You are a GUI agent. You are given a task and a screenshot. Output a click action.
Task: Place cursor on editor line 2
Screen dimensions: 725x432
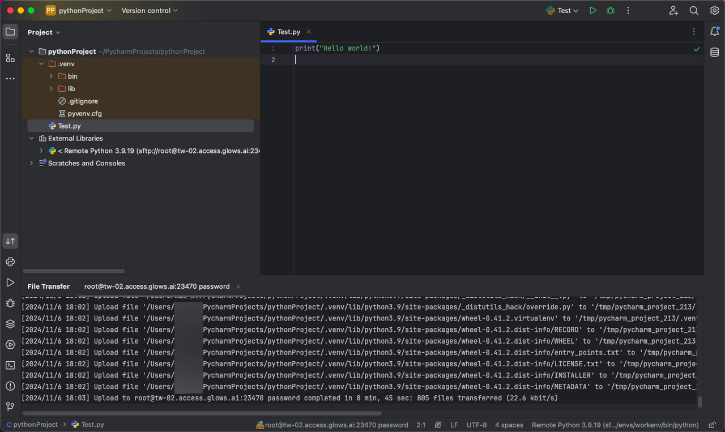point(498,60)
